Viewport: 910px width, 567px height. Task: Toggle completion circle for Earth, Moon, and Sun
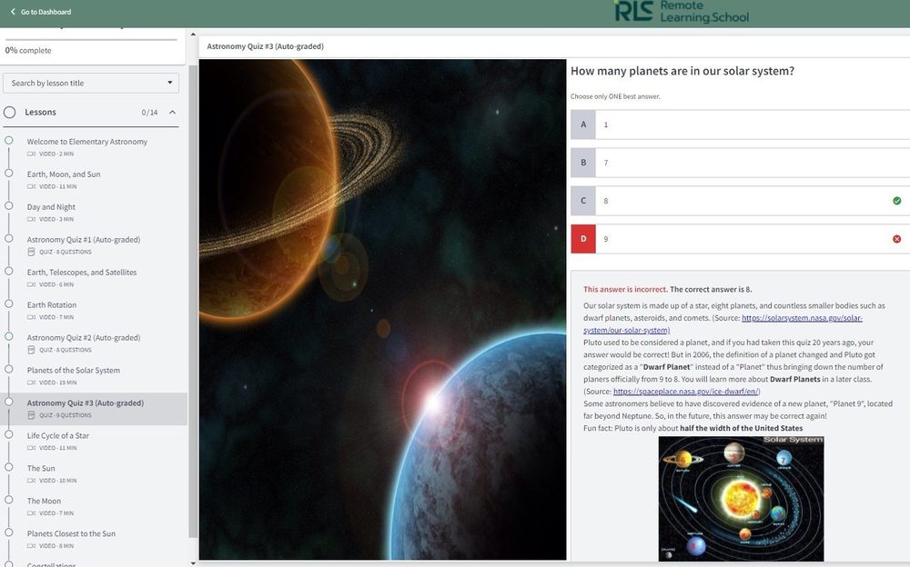coord(9,173)
